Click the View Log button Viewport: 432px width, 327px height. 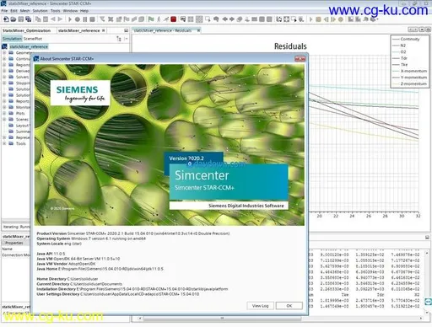coord(260,306)
